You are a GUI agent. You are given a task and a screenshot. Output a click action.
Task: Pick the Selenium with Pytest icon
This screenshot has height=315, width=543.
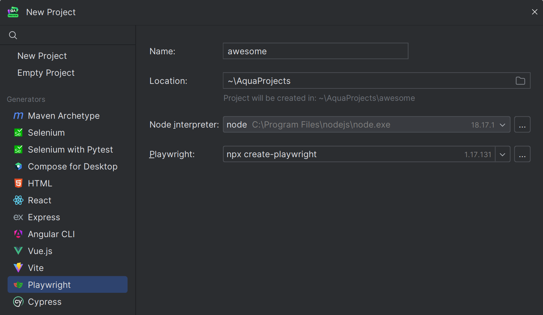pyautogui.click(x=18, y=149)
